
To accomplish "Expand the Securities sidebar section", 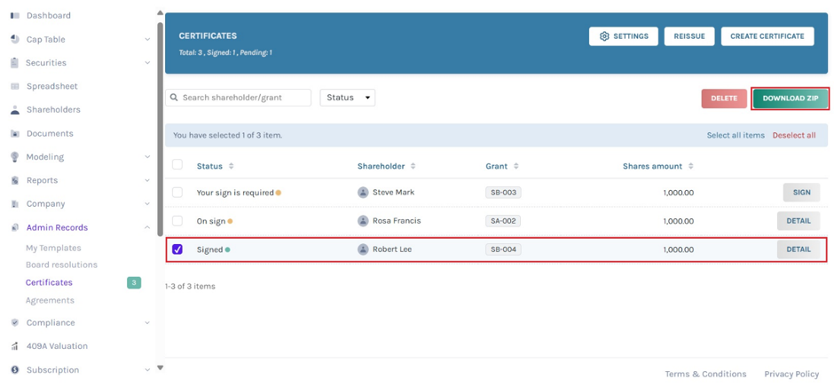I will (x=147, y=63).
